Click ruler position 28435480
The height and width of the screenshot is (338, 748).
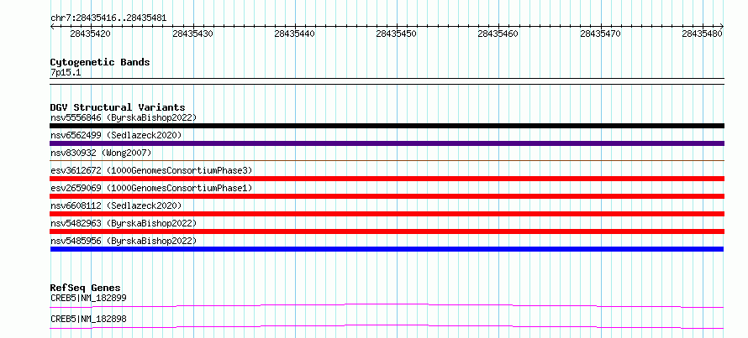[x=703, y=34]
